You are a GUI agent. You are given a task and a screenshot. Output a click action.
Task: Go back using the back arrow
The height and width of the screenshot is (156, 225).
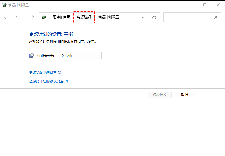(x=6, y=17)
